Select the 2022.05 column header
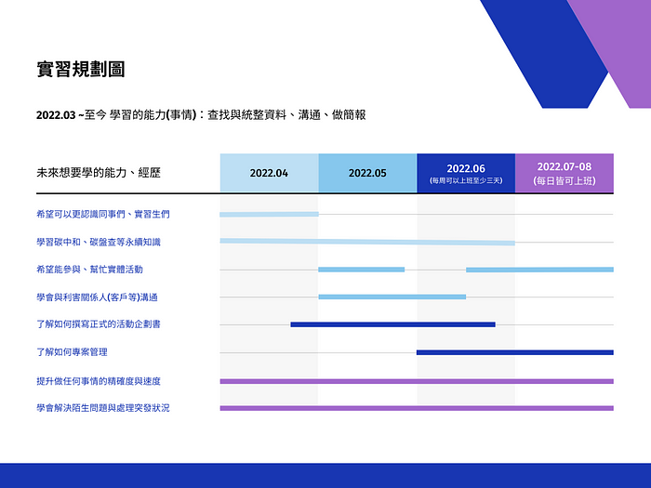 click(x=367, y=173)
